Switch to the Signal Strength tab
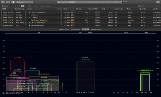Viewport: 161px width, 97px height. click(x=75, y=29)
